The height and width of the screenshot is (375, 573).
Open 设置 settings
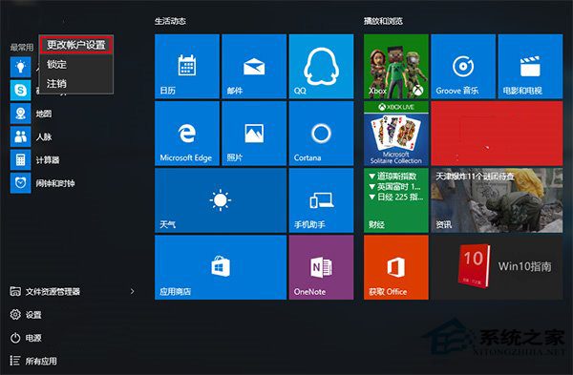point(26,315)
